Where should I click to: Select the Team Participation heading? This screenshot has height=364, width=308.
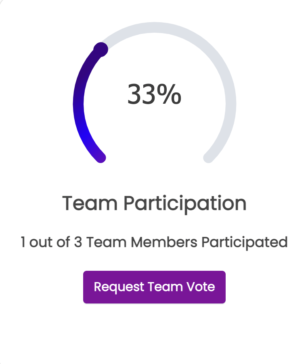[x=154, y=203]
